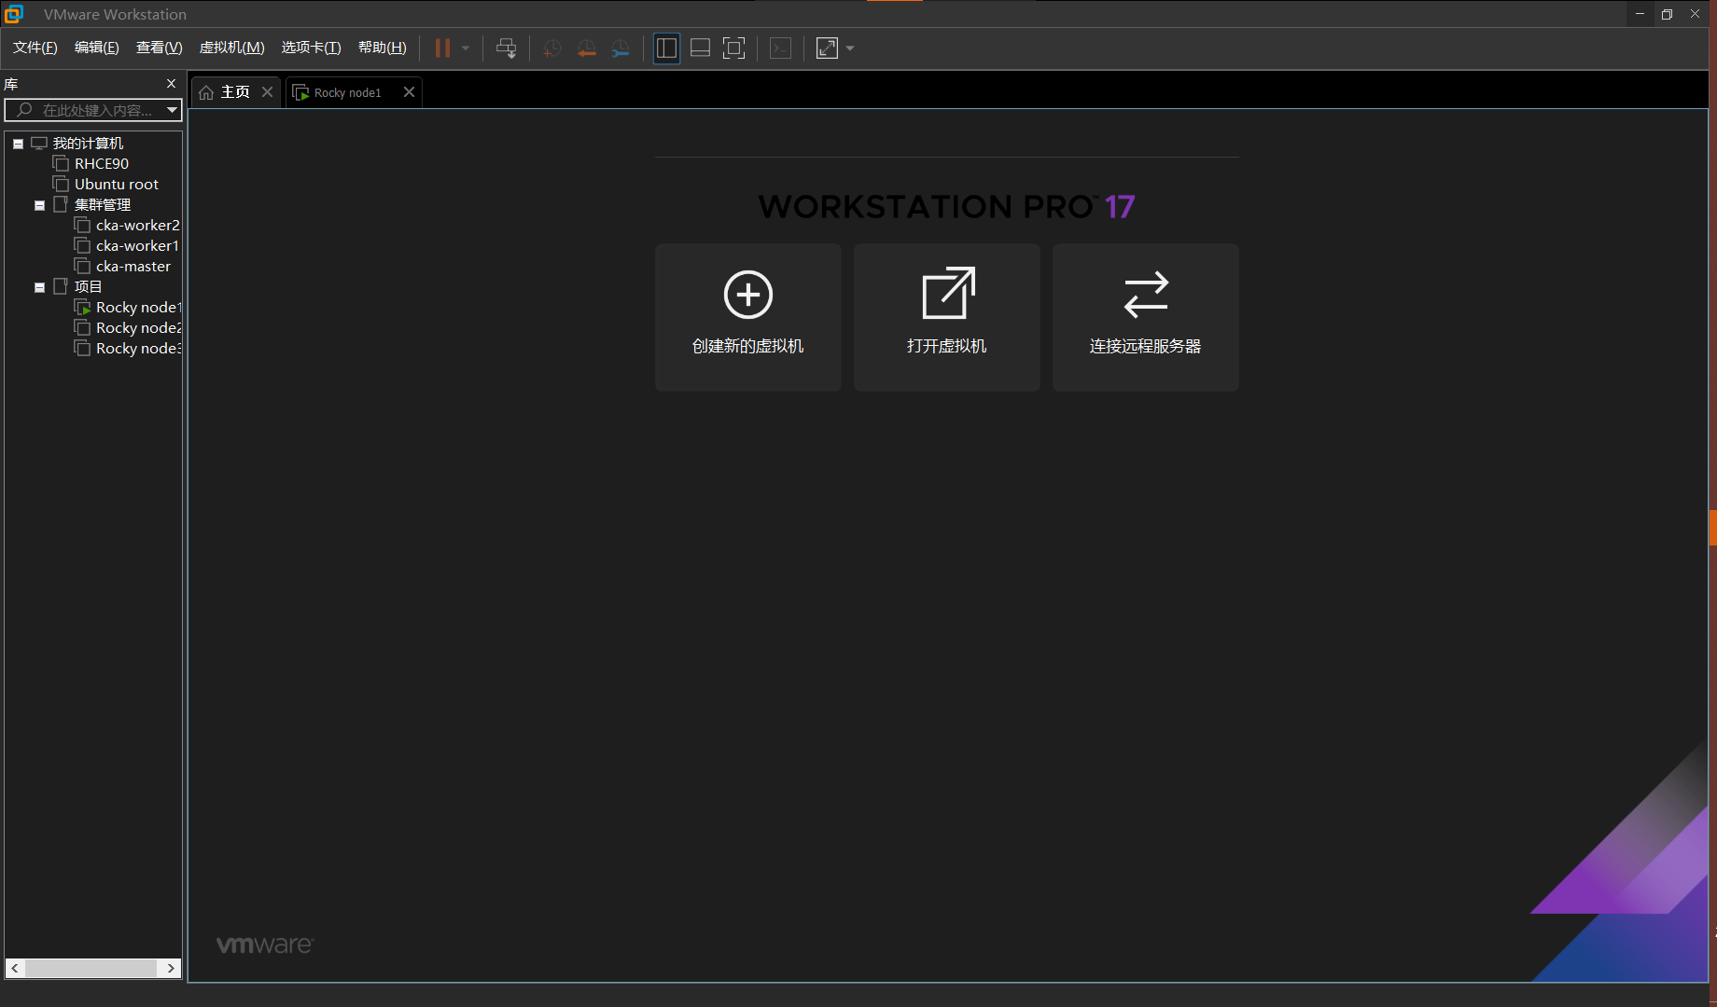Select the cka-master virtual machine
This screenshot has height=1007, width=1717.
[133, 267]
